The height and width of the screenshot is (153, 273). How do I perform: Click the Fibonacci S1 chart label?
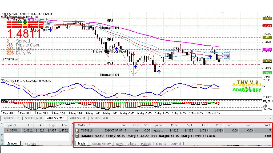[x=109, y=75]
